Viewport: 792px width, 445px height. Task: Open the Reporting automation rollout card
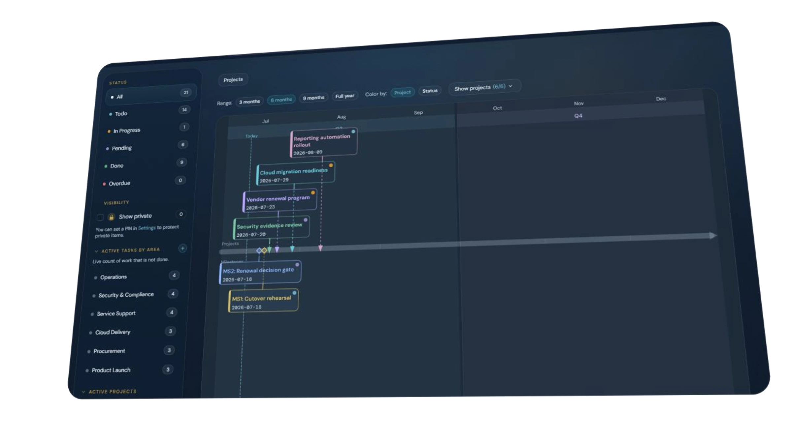[x=324, y=143]
